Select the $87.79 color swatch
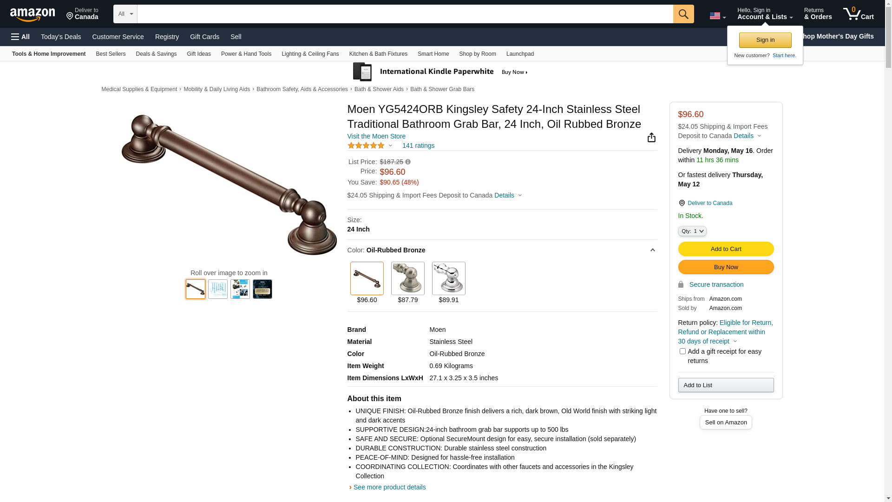Image resolution: width=892 pixels, height=502 pixels. click(x=408, y=278)
